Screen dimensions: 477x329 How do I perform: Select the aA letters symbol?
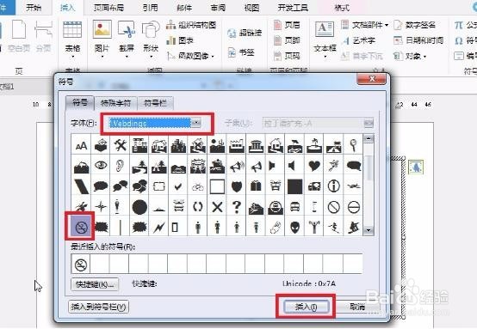(81, 145)
